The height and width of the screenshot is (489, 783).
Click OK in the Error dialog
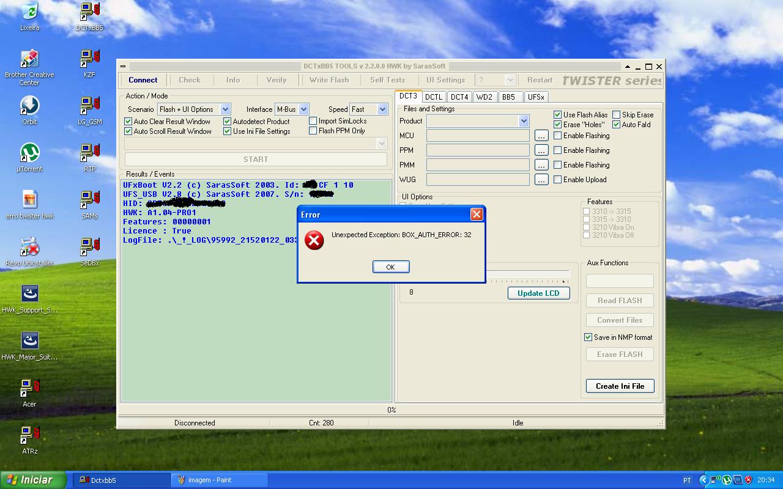point(390,267)
